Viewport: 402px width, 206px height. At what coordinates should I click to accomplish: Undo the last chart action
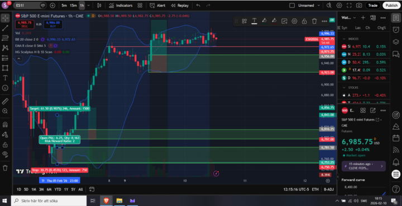pos(198,6)
